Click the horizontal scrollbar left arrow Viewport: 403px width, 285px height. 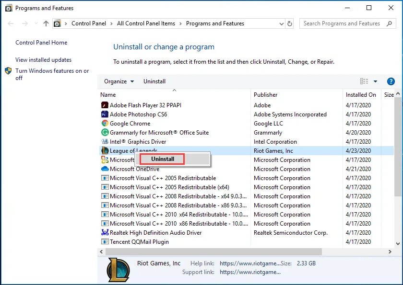pos(101,252)
